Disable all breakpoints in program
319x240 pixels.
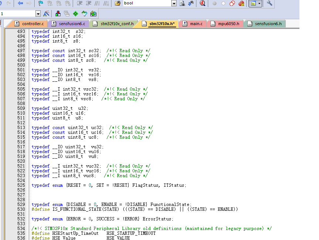pyautogui.click(x=232, y=3)
